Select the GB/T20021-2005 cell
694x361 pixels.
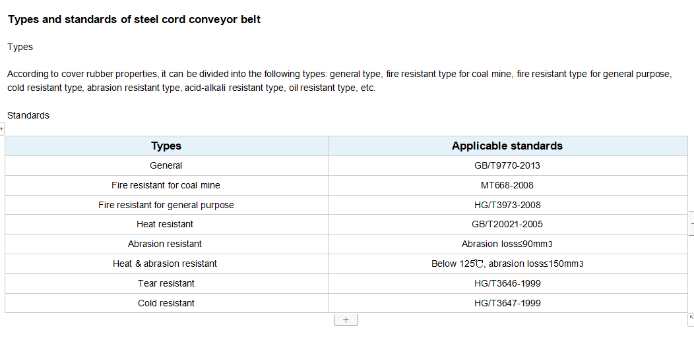508,225
